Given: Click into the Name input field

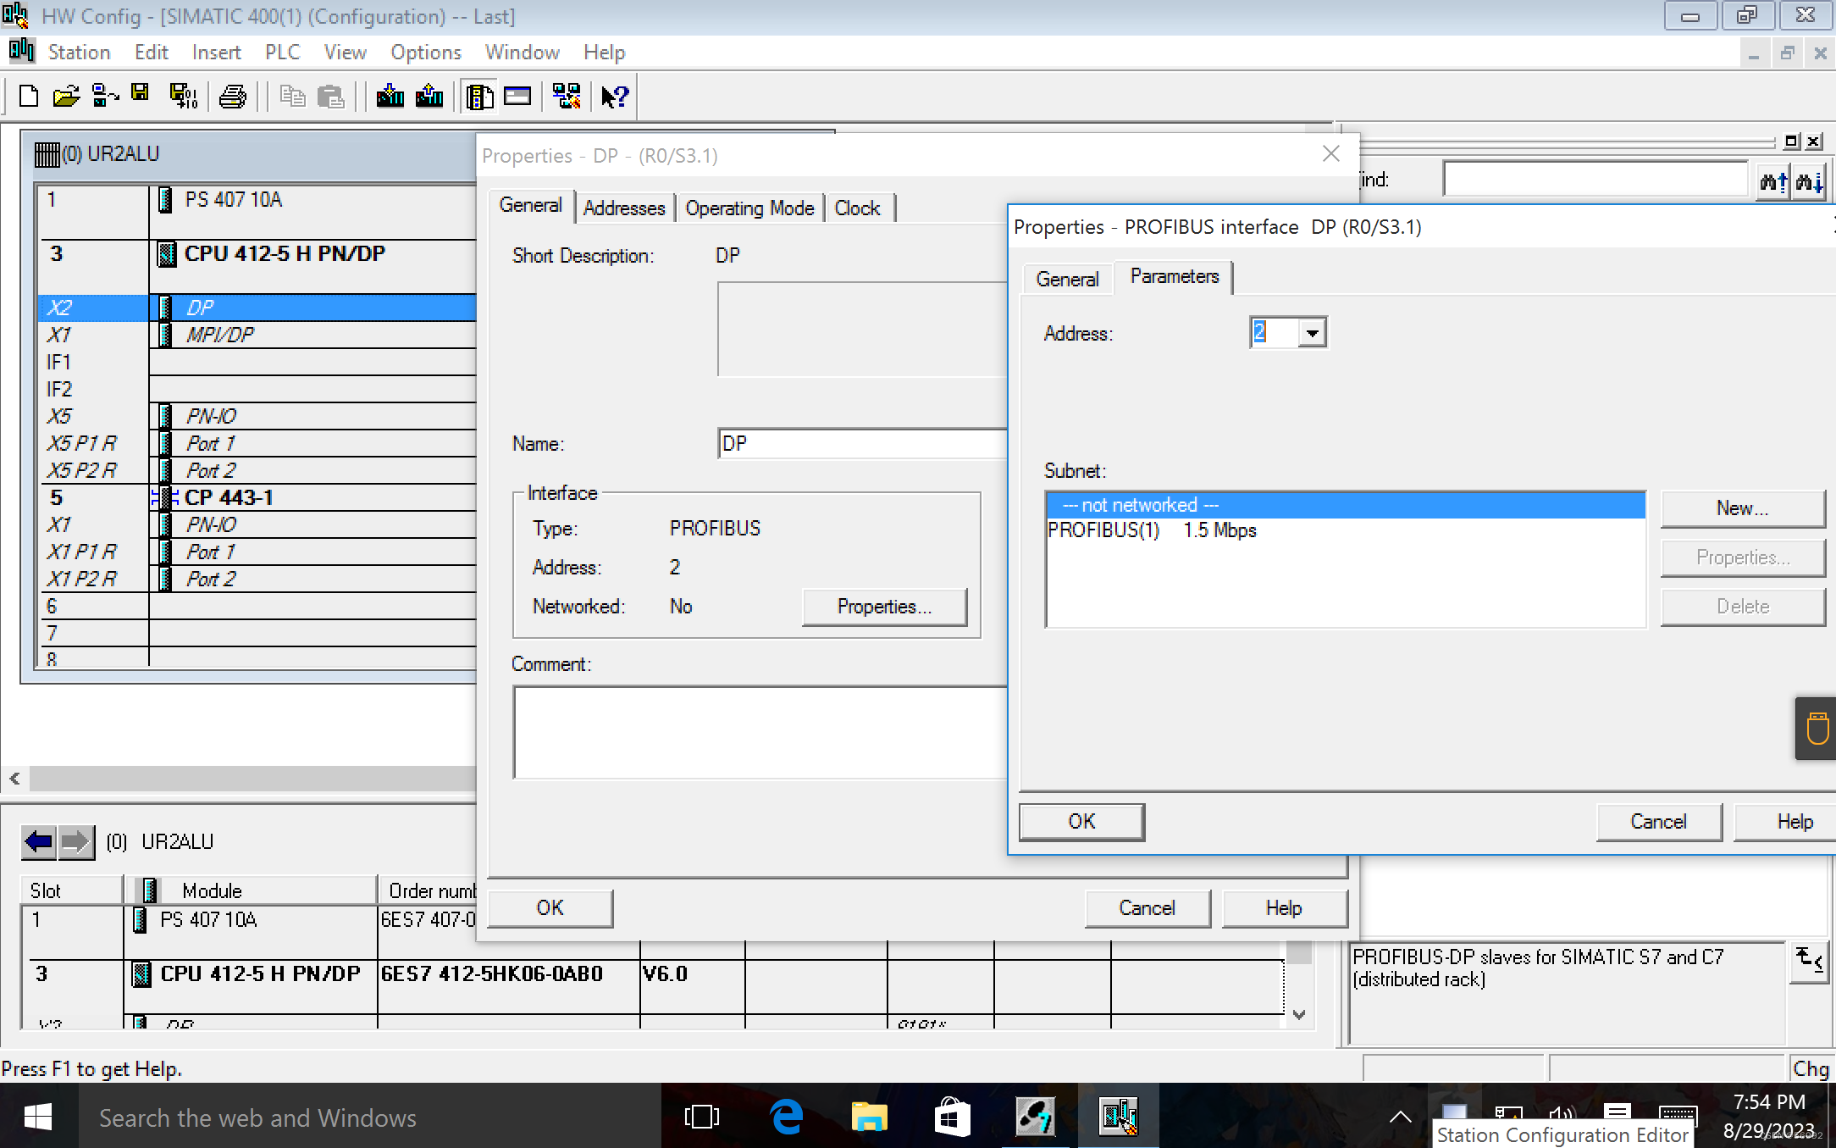Looking at the screenshot, I should (x=861, y=444).
